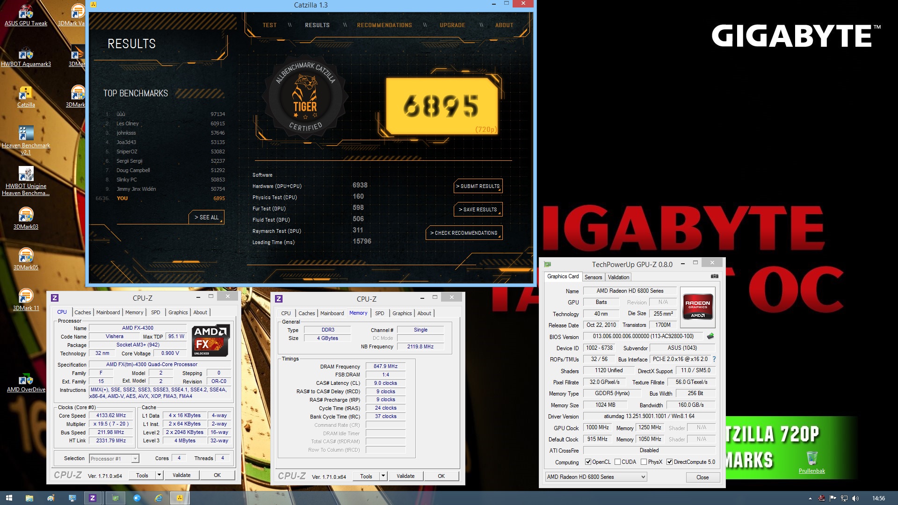Click Validate in the left CPU-Z window
This screenshot has width=898, height=505.
[181, 475]
